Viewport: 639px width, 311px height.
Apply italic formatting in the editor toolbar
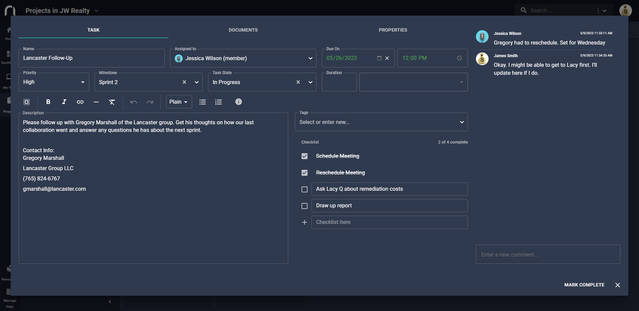[x=64, y=102]
